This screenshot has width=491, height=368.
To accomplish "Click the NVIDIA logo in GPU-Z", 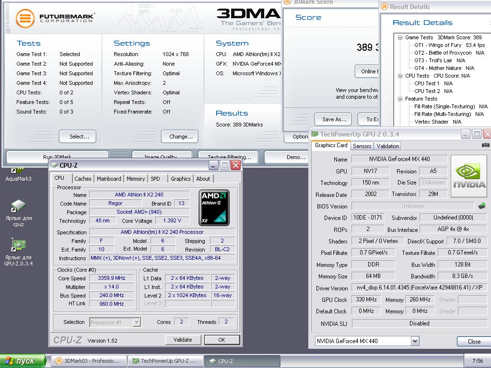I will (469, 176).
